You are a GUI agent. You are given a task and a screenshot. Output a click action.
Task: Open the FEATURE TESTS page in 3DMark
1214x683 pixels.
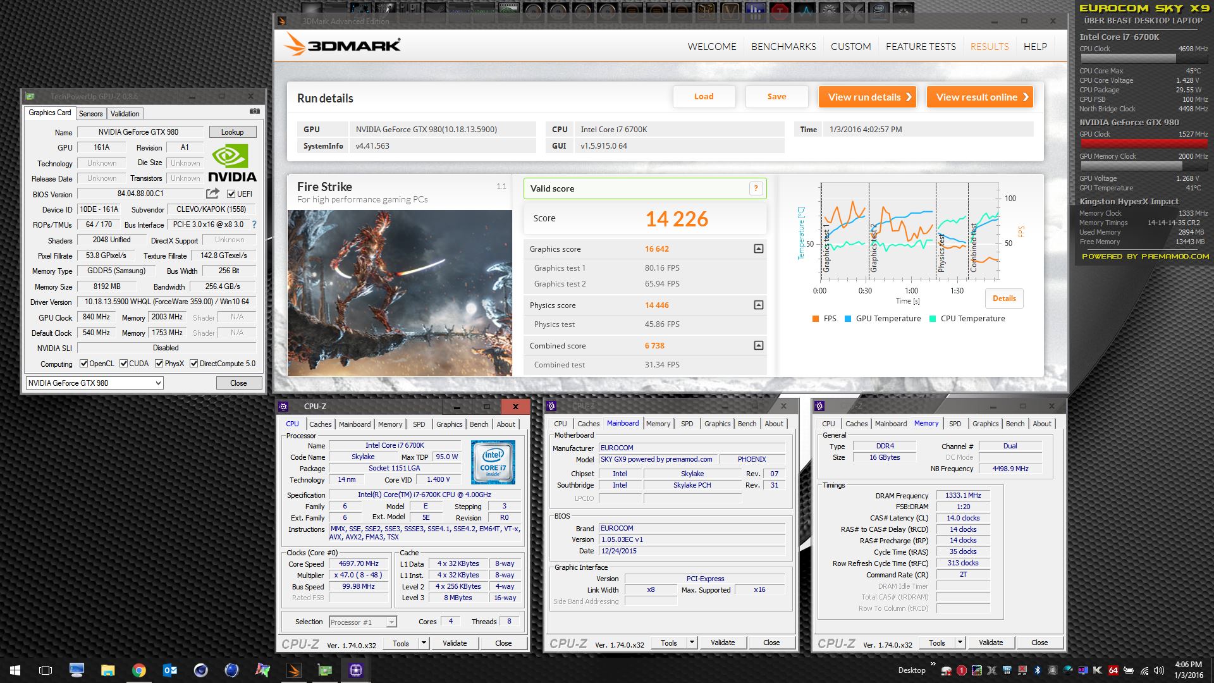921,46
